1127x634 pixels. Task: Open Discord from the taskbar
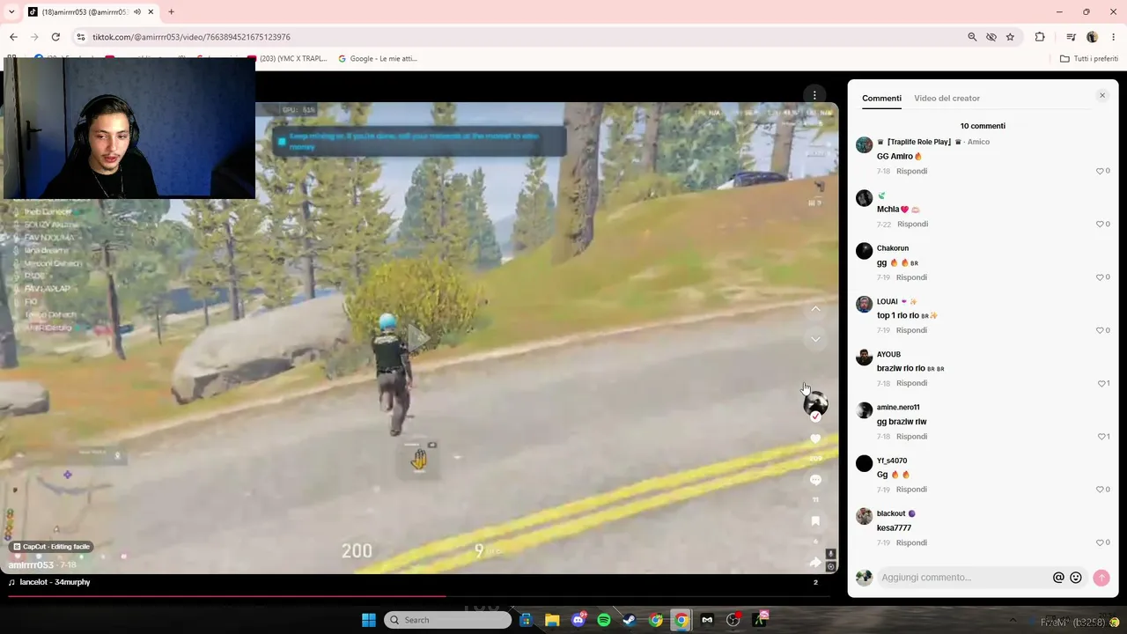(578, 620)
